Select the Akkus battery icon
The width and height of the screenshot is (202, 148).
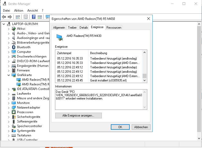pyautogui.click(x=14, y=29)
